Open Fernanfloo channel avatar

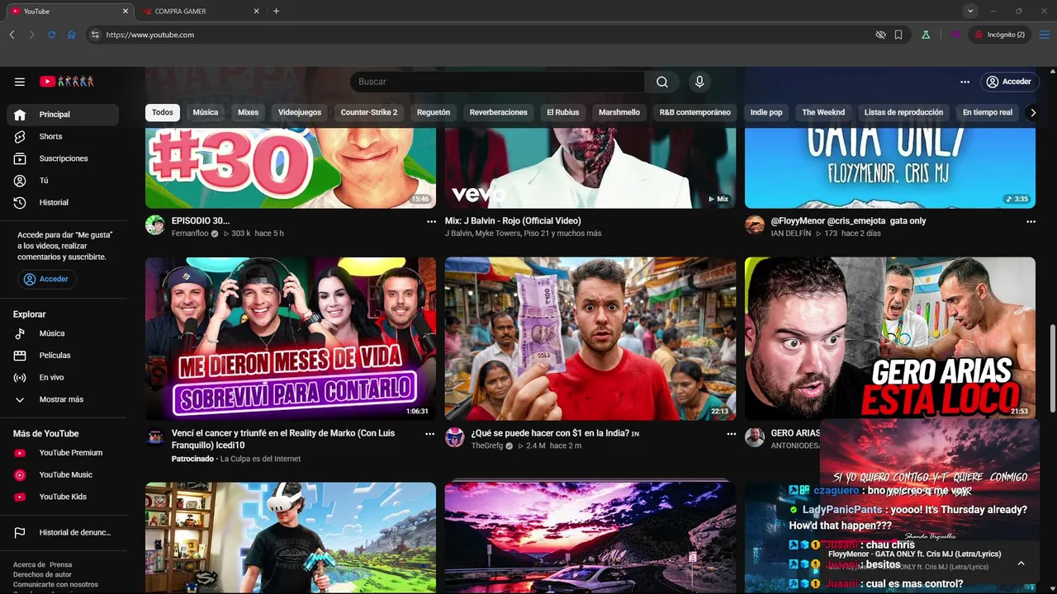[x=155, y=225]
